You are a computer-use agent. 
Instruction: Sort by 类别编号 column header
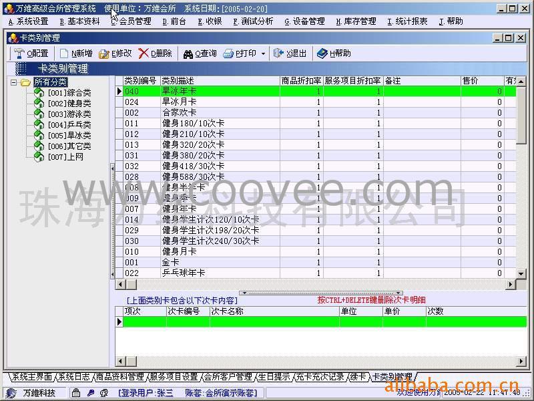pos(140,81)
